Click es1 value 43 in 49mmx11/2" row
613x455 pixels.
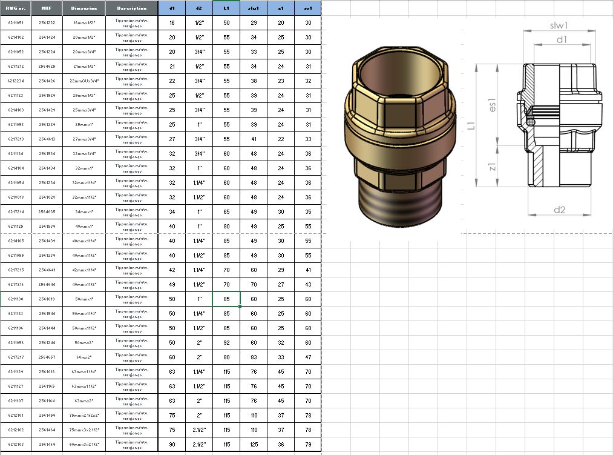(308, 285)
